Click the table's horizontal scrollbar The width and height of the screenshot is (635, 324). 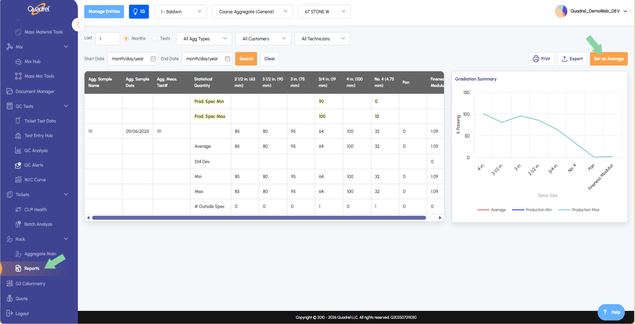pyautogui.click(x=259, y=218)
